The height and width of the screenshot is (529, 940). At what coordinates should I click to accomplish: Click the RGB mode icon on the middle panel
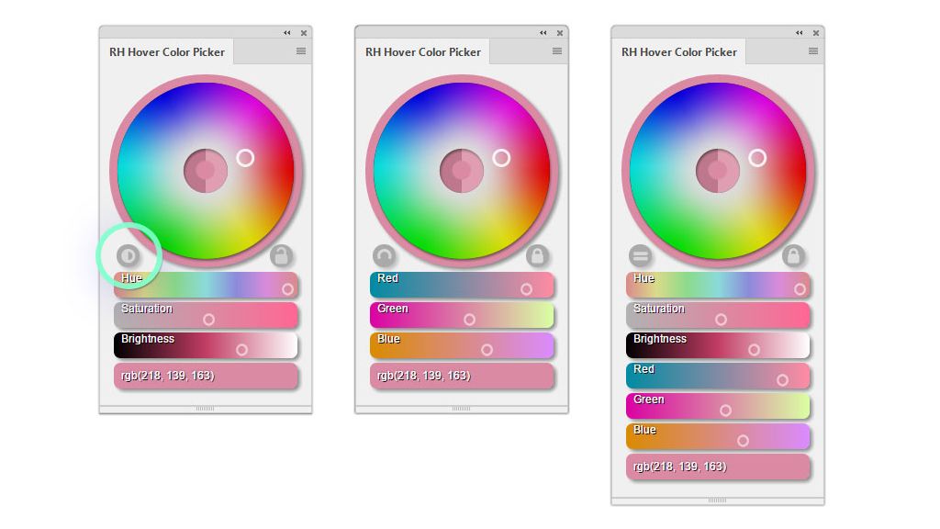pos(386,254)
